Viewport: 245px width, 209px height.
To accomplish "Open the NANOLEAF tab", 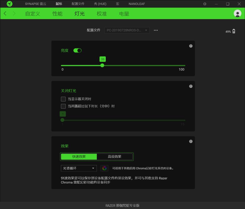I will coord(137,4).
